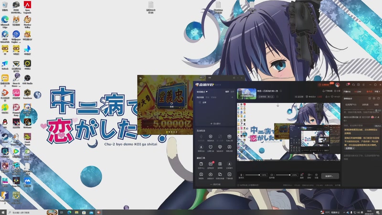The width and height of the screenshot is (382, 215).
Task: Switch to the 贡献榜 tab in 弹幕助手
Action: point(365,105)
